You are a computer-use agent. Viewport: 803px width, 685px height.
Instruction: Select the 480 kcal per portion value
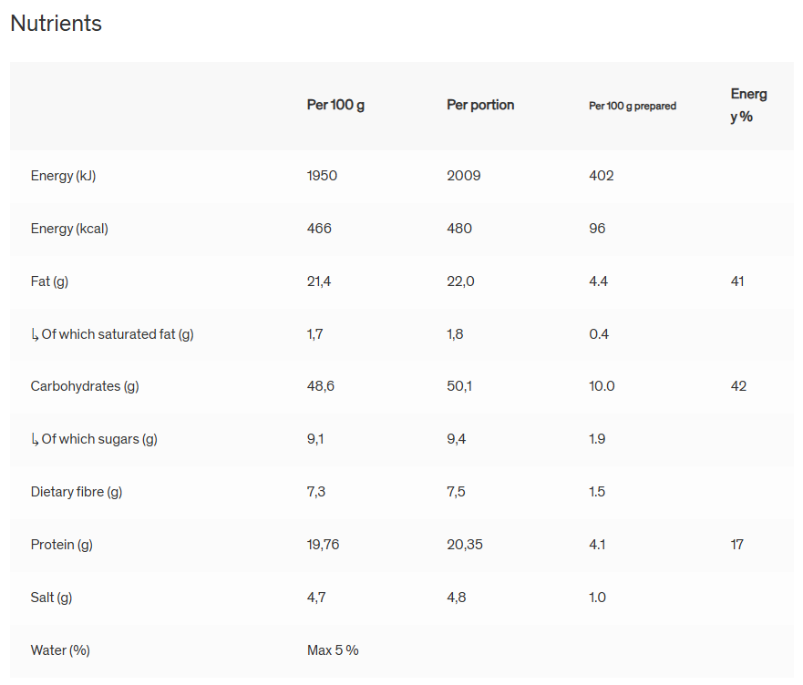click(x=459, y=229)
